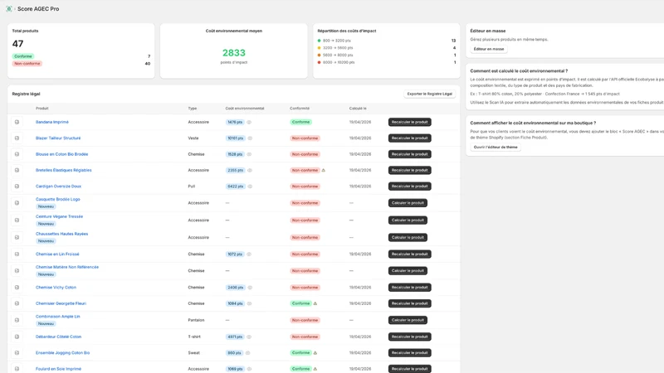Click warning triangle in Chemisier Georgette Fleuri row
Screen dimensions: 664x373
click(x=315, y=303)
